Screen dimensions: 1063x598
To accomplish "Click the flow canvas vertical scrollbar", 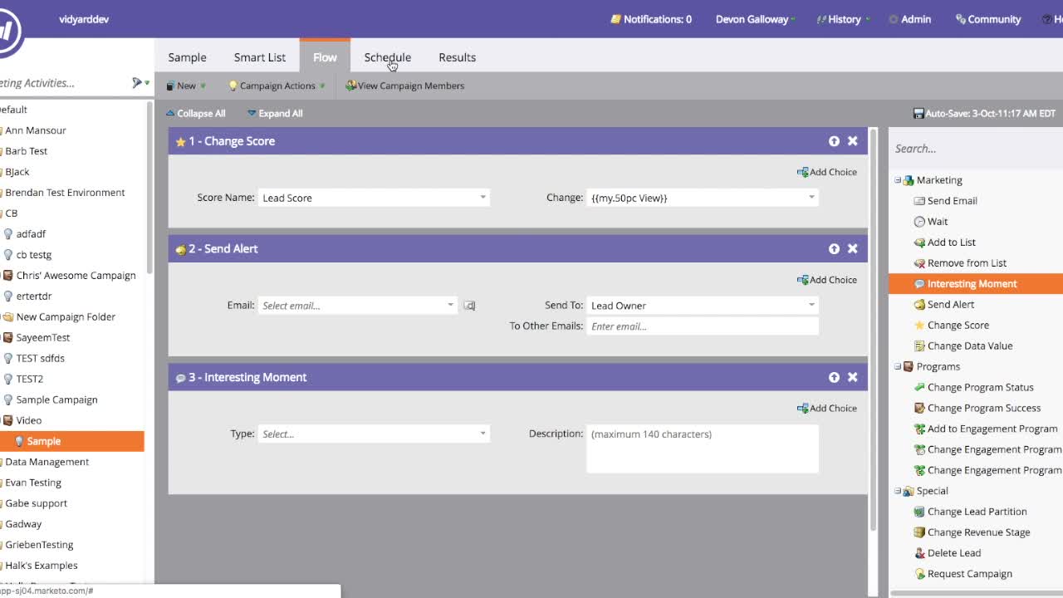I will coord(873,332).
